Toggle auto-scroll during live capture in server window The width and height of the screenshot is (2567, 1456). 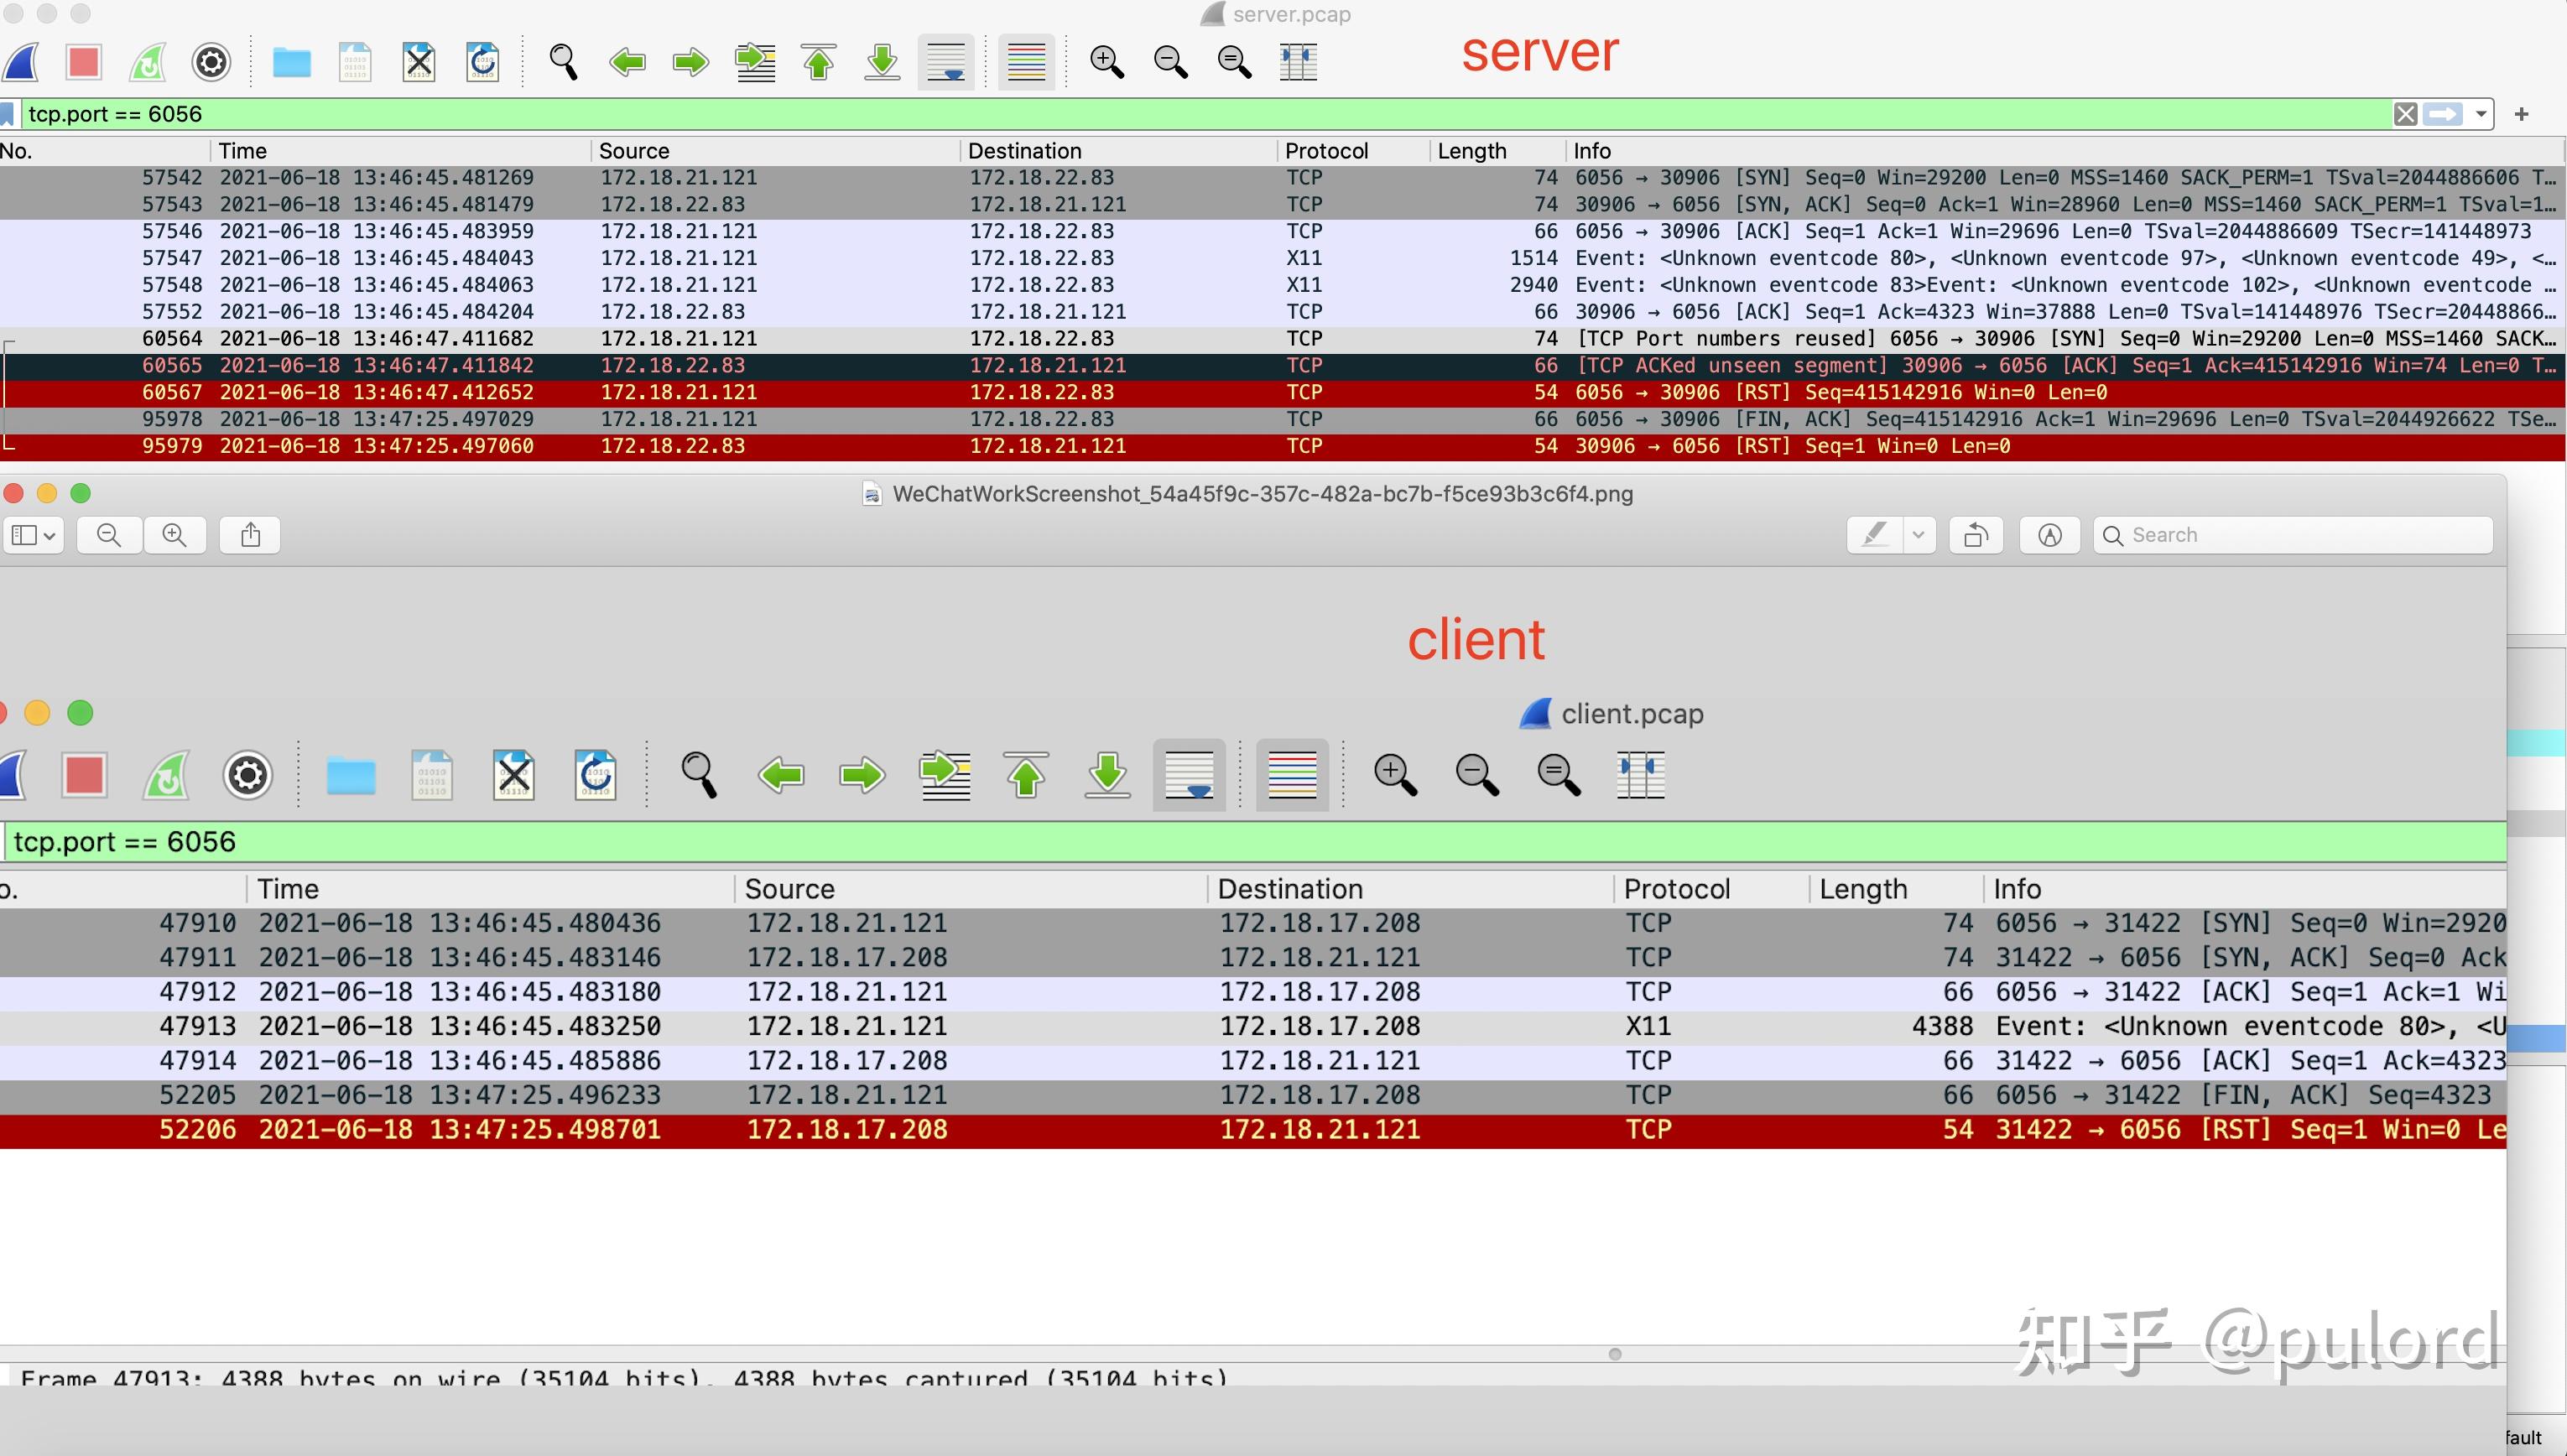click(946, 62)
